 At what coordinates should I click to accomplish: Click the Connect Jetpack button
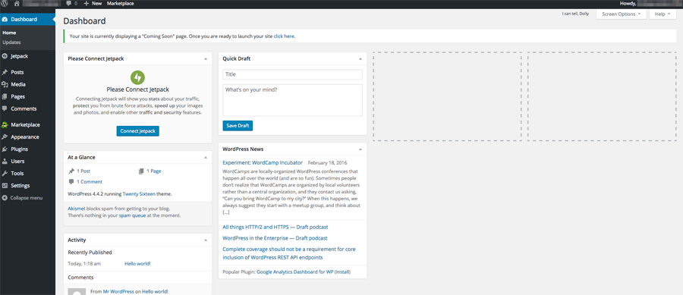(x=137, y=131)
